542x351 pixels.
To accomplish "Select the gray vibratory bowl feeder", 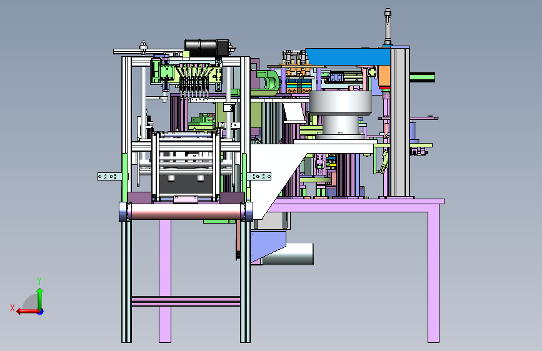I will 340,114.
